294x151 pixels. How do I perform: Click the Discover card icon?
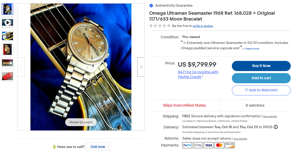tap(230, 145)
